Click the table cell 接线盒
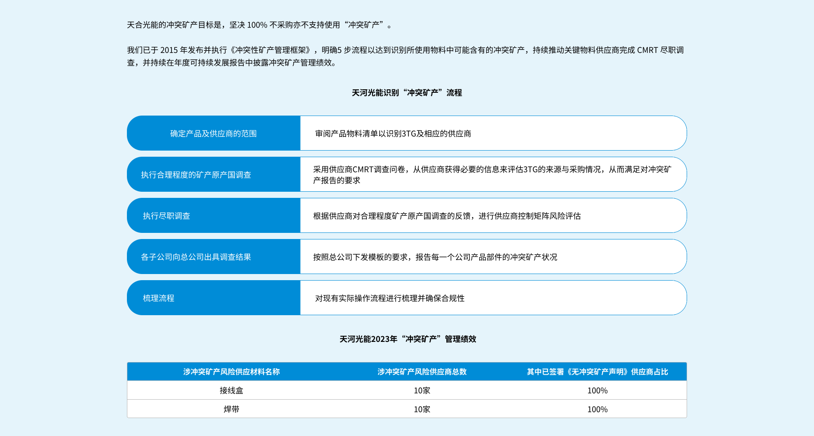 [232, 390]
